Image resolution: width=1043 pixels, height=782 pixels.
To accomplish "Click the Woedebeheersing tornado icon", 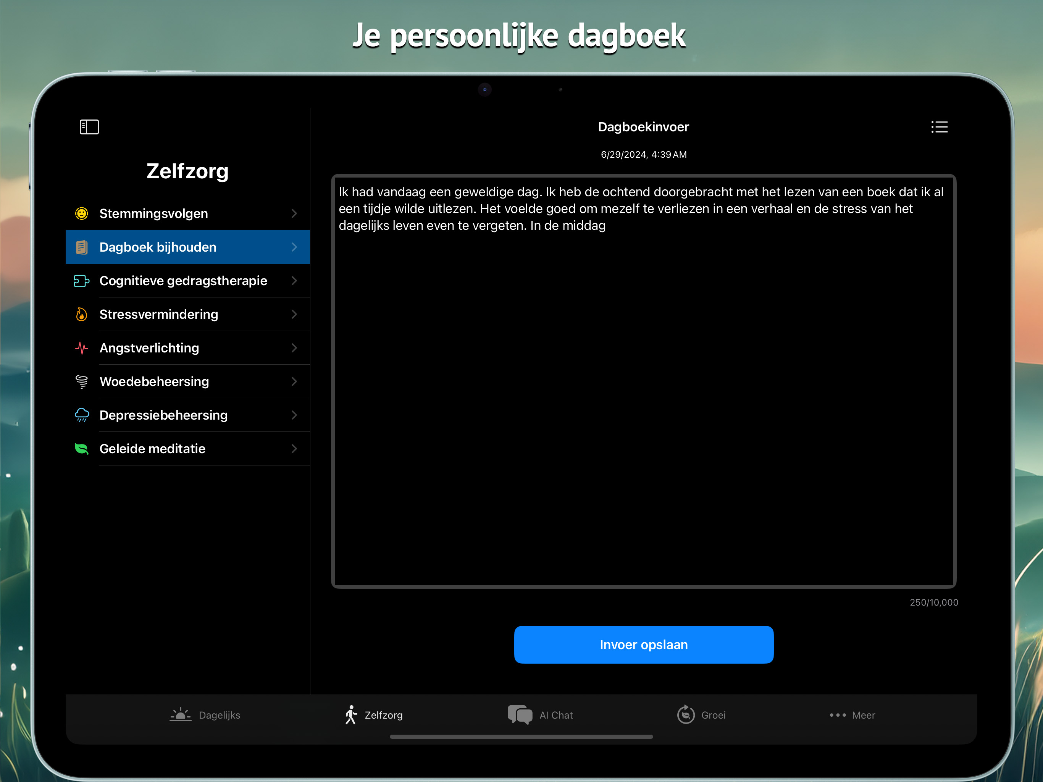I will (82, 381).
